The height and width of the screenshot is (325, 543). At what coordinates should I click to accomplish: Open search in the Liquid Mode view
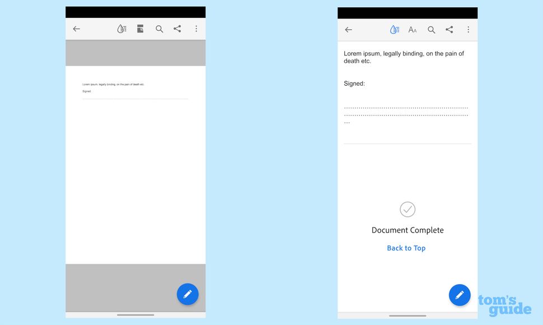431,29
